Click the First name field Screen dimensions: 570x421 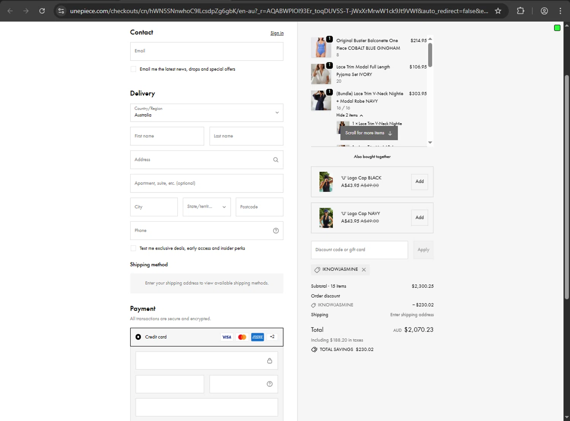coord(167,136)
